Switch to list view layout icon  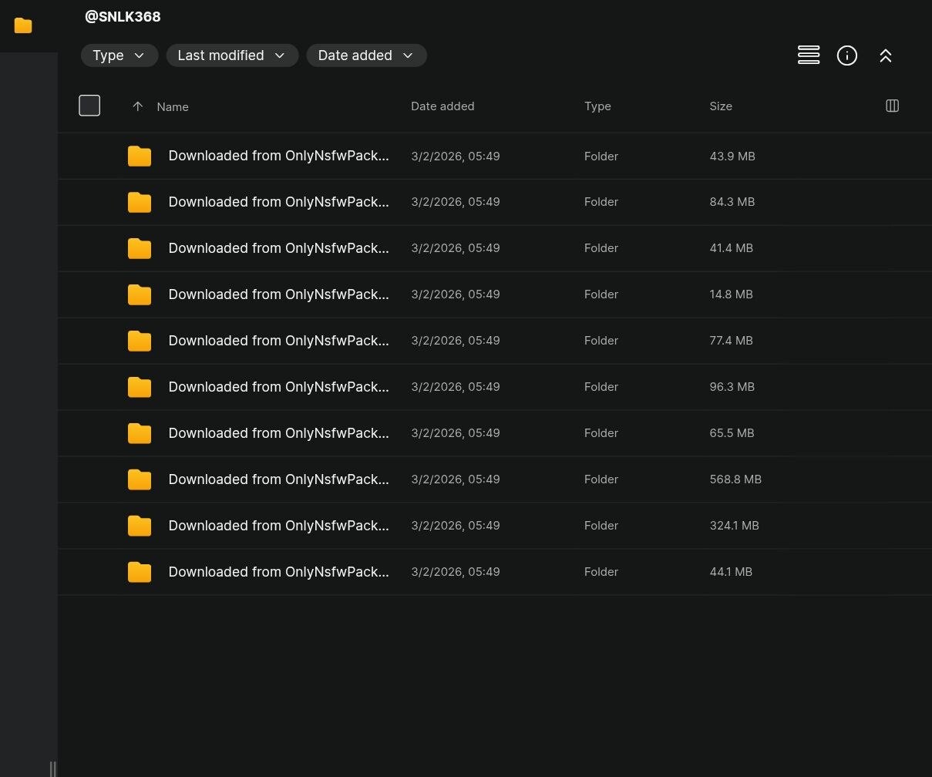coord(808,55)
